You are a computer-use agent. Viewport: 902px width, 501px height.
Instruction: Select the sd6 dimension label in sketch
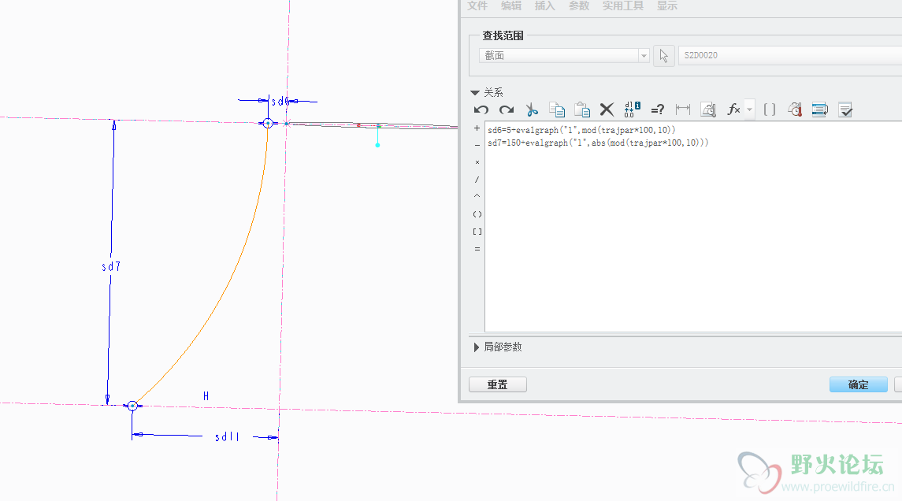pos(280,102)
